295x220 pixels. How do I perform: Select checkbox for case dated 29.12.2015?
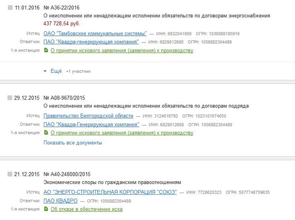pos(10,98)
